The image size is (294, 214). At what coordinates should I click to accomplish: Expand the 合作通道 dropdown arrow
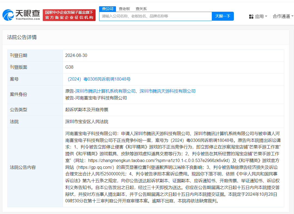(x=292, y=16)
